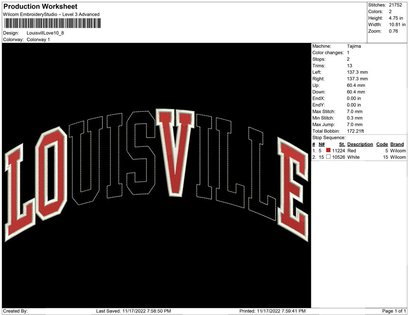Screen dimensions: 409x315
Task: Click 'Wilcom' brand in the Red row
Action: pos(398,150)
